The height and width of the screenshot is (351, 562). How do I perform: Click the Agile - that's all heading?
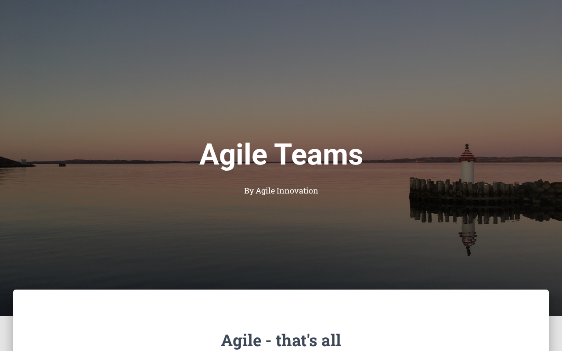pos(281,340)
